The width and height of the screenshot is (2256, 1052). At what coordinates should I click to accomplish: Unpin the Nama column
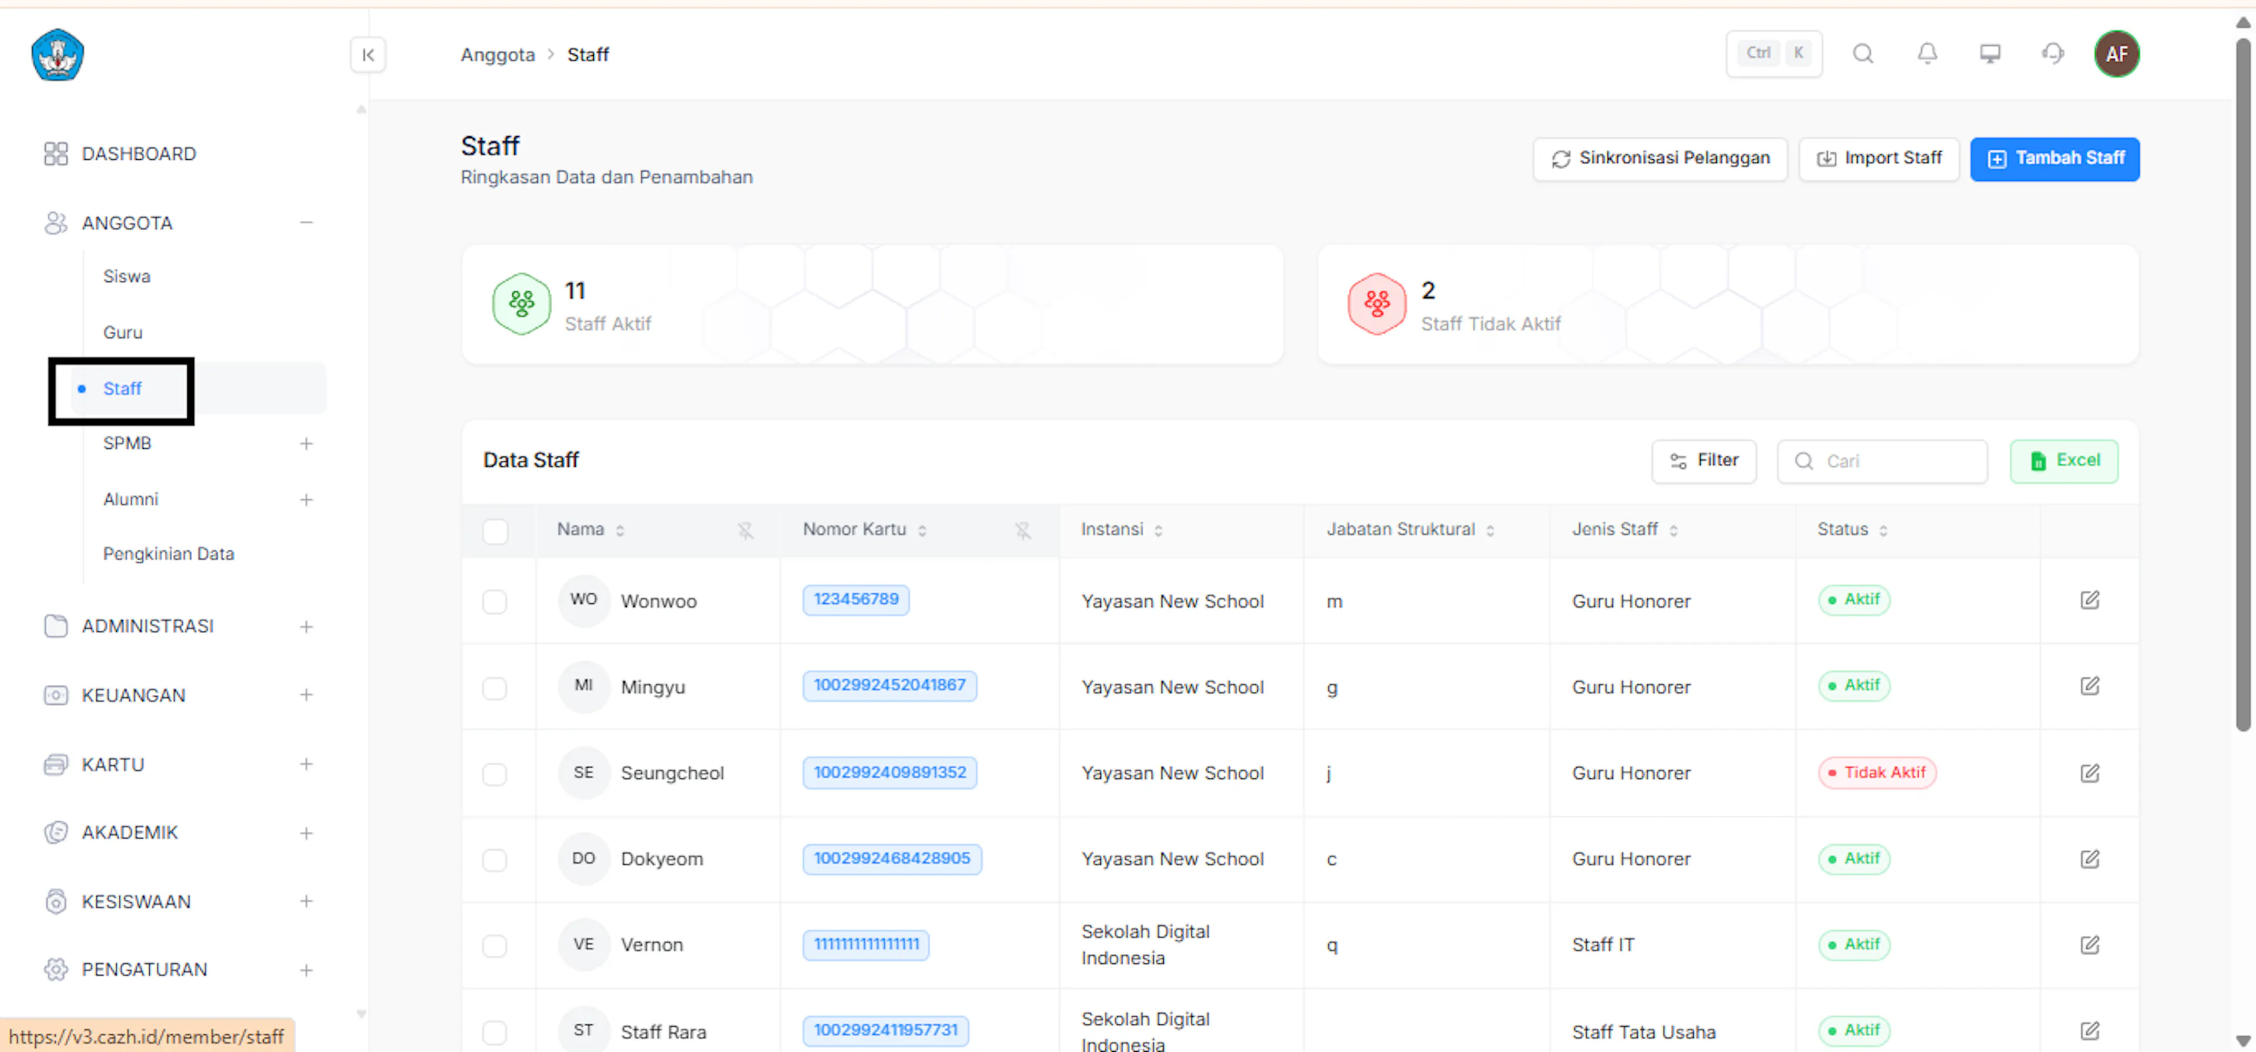[744, 531]
